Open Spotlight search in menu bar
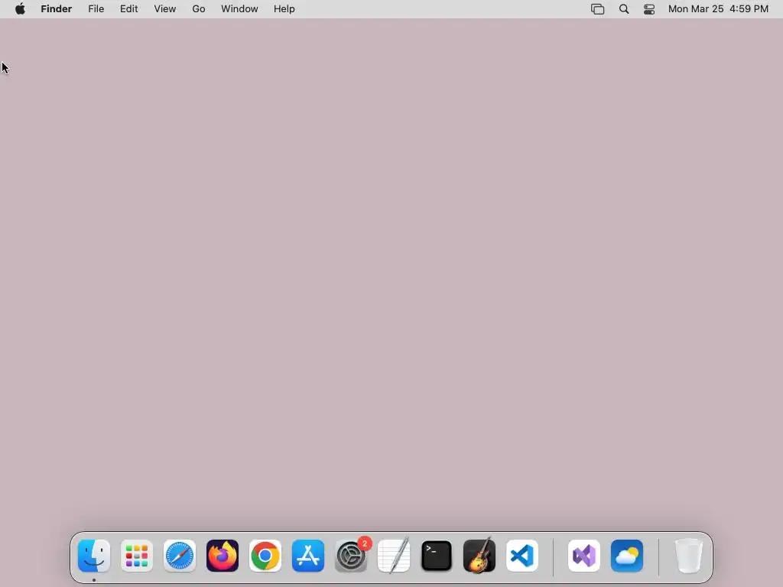This screenshot has height=587, width=783. (624, 9)
